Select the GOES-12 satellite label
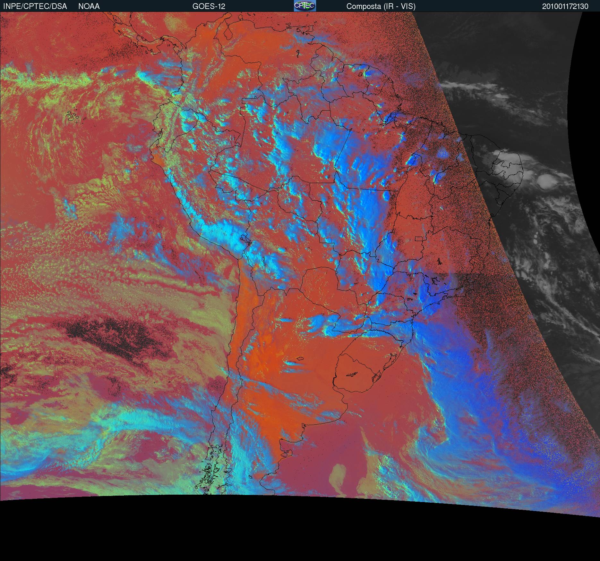The height and width of the screenshot is (561, 600). (x=209, y=6)
